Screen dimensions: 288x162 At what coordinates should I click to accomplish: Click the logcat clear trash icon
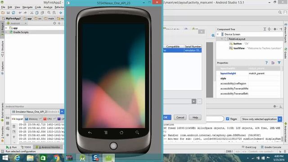[x=14, y=126]
